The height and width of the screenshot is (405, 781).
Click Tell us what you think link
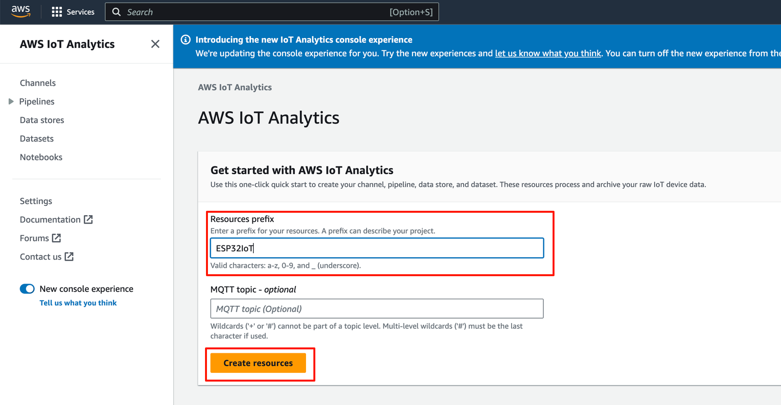coord(78,303)
